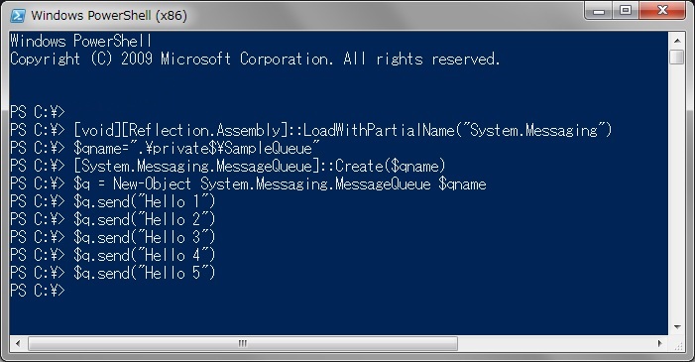695x362 pixels.
Task: Click the Copyright Microsoft Corporation line
Action: (x=255, y=59)
